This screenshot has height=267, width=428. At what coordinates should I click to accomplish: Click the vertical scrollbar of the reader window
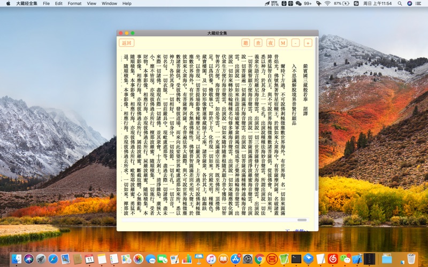pyautogui.click(x=316, y=114)
